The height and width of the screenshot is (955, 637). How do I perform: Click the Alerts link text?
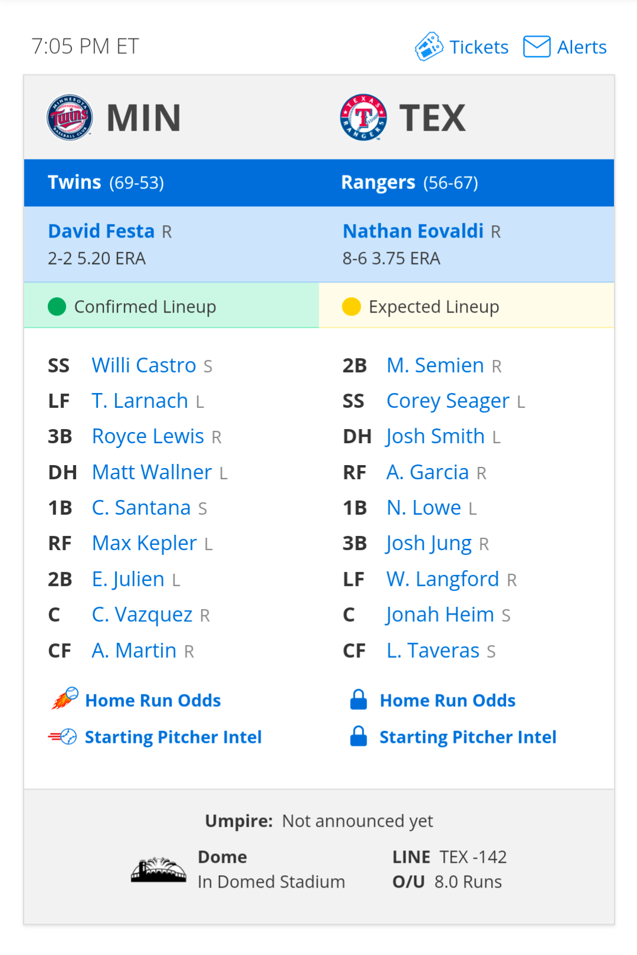582,47
